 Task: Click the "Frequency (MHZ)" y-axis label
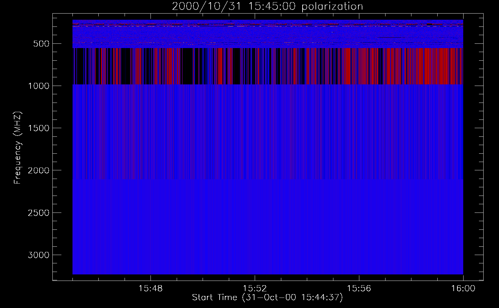[x=18, y=148]
